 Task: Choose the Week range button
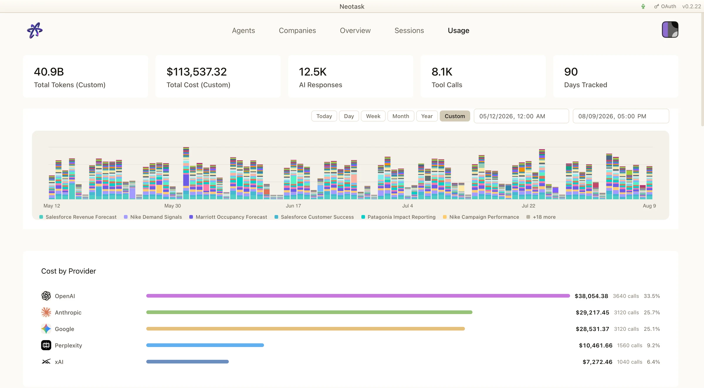(x=373, y=116)
